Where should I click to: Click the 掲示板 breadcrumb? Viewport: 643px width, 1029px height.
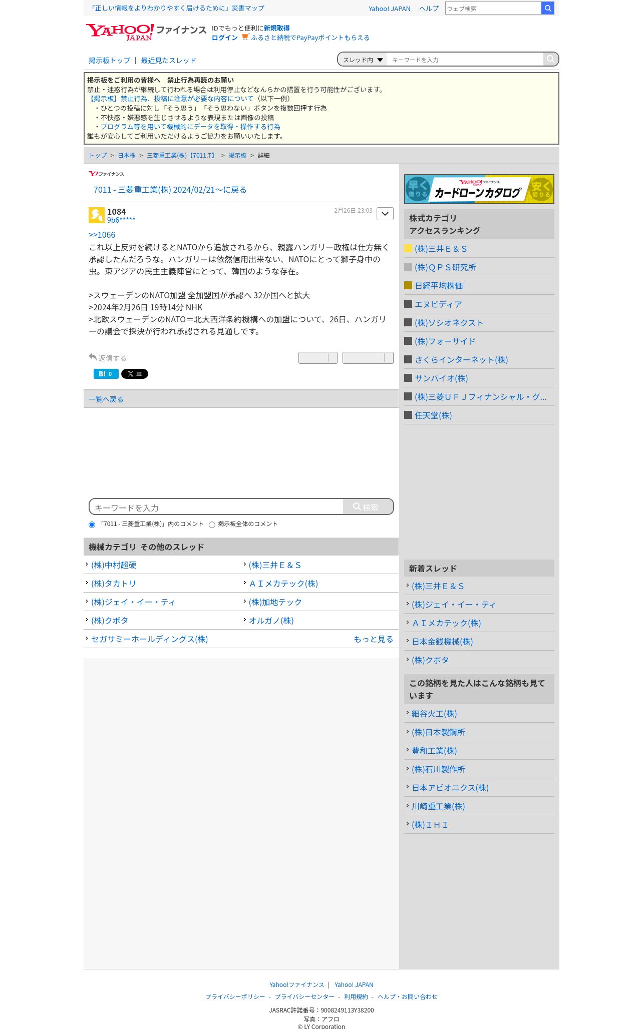(237, 156)
